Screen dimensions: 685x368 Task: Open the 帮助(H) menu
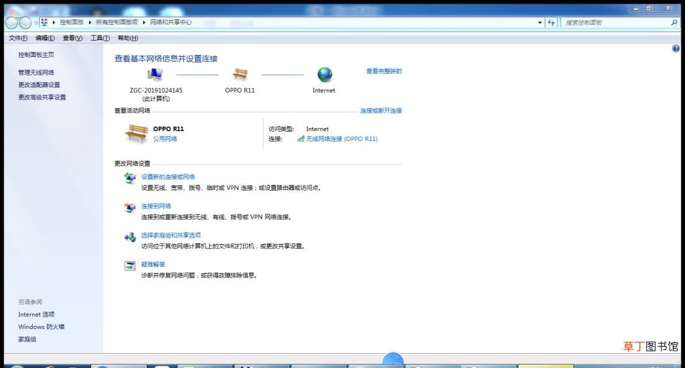pos(128,38)
